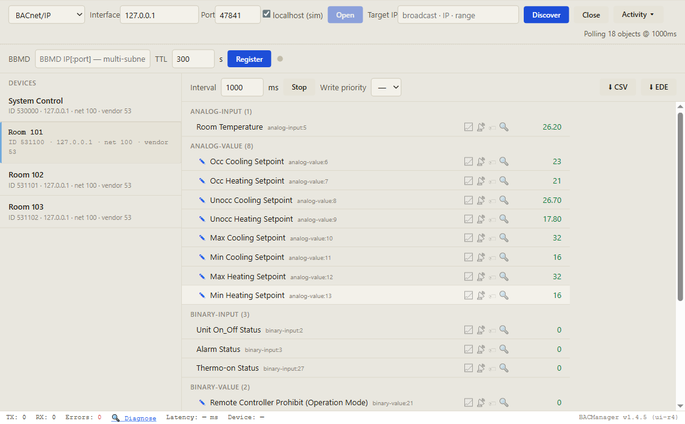This screenshot has height=424, width=685.
Task: Click the tag icon for Unocc Cooling Setpoint
Action: coord(492,201)
